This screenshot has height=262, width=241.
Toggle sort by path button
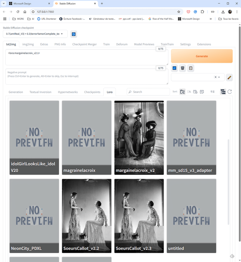[182, 92]
